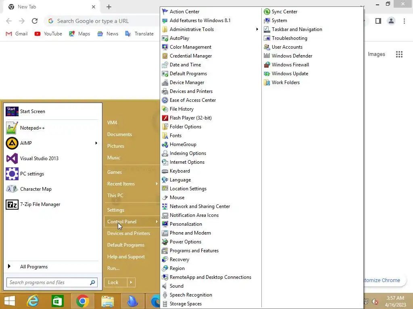Click the Fonts folder icon
Image resolution: width=413 pixels, height=309 pixels.
[165, 136]
